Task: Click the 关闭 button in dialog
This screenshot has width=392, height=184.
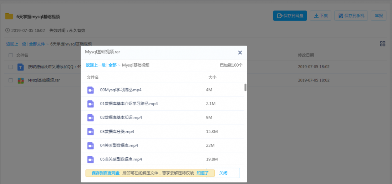Action: click(x=223, y=173)
